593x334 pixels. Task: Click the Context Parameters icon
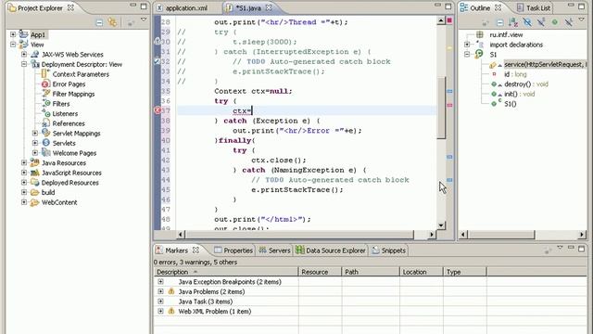tap(45, 74)
